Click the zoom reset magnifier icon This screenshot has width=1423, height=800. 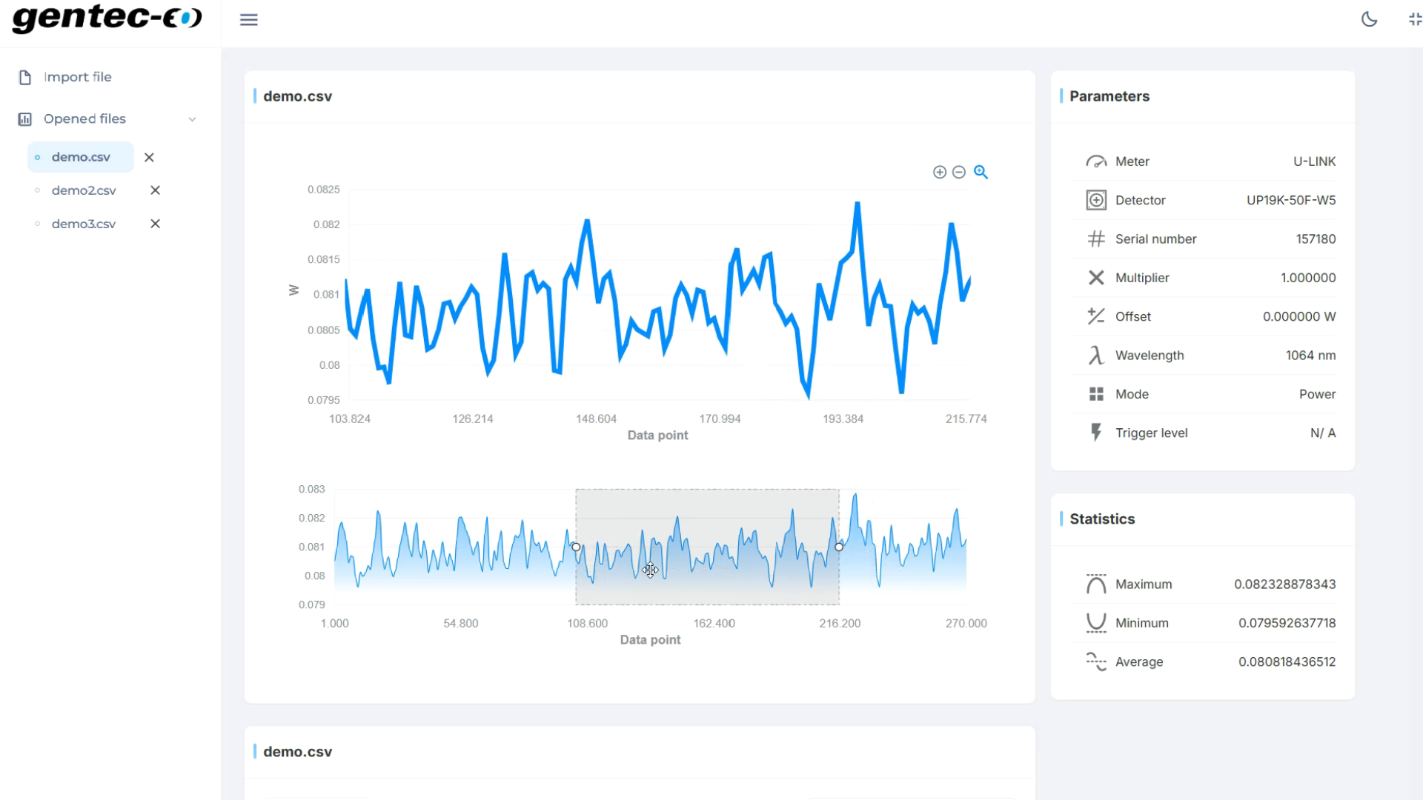pos(981,171)
